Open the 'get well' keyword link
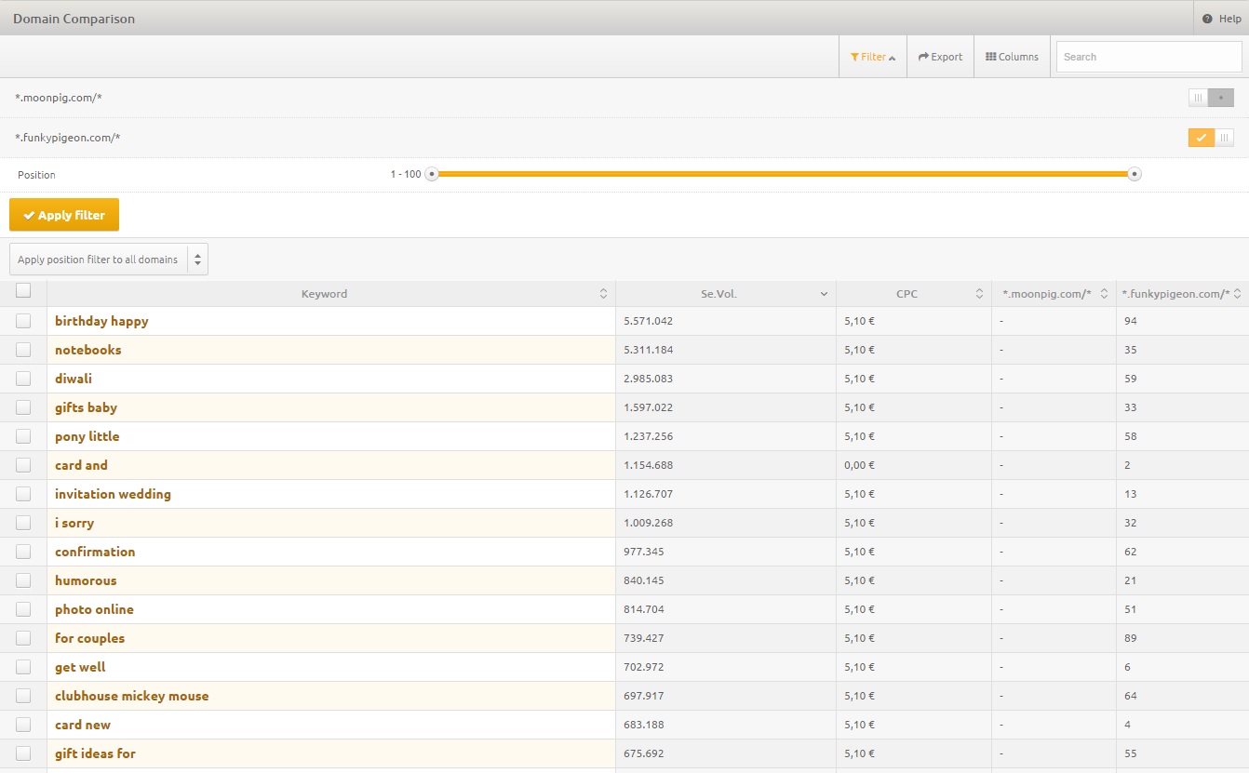 coord(80,667)
